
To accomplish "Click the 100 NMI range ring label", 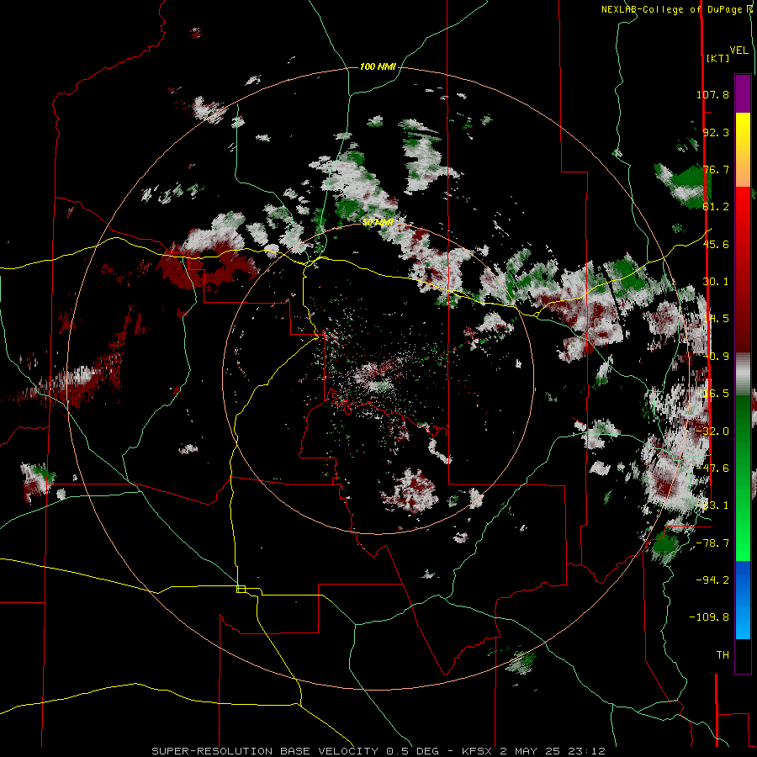I will click(x=378, y=66).
